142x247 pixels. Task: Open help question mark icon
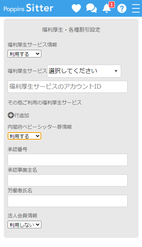[122, 8]
